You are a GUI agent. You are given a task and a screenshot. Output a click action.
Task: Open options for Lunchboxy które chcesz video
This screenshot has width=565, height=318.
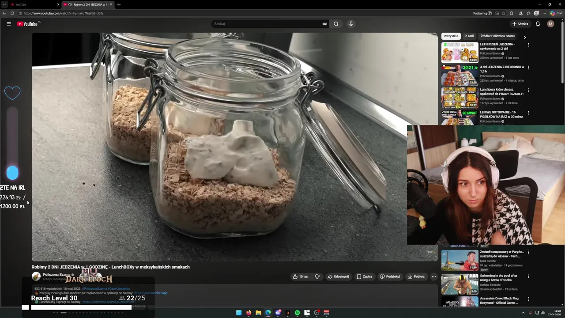click(x=528, y=90)
